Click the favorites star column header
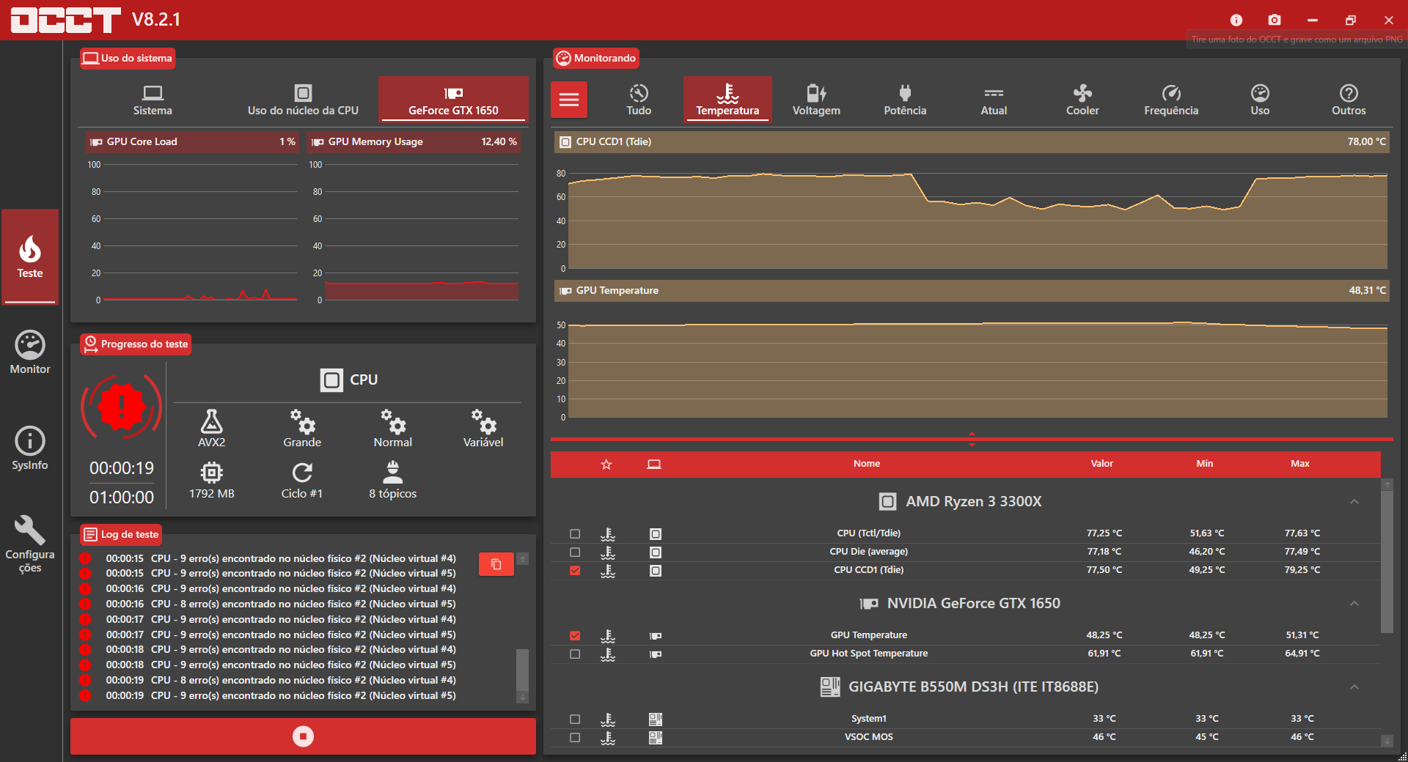 (x=606, y=465)
